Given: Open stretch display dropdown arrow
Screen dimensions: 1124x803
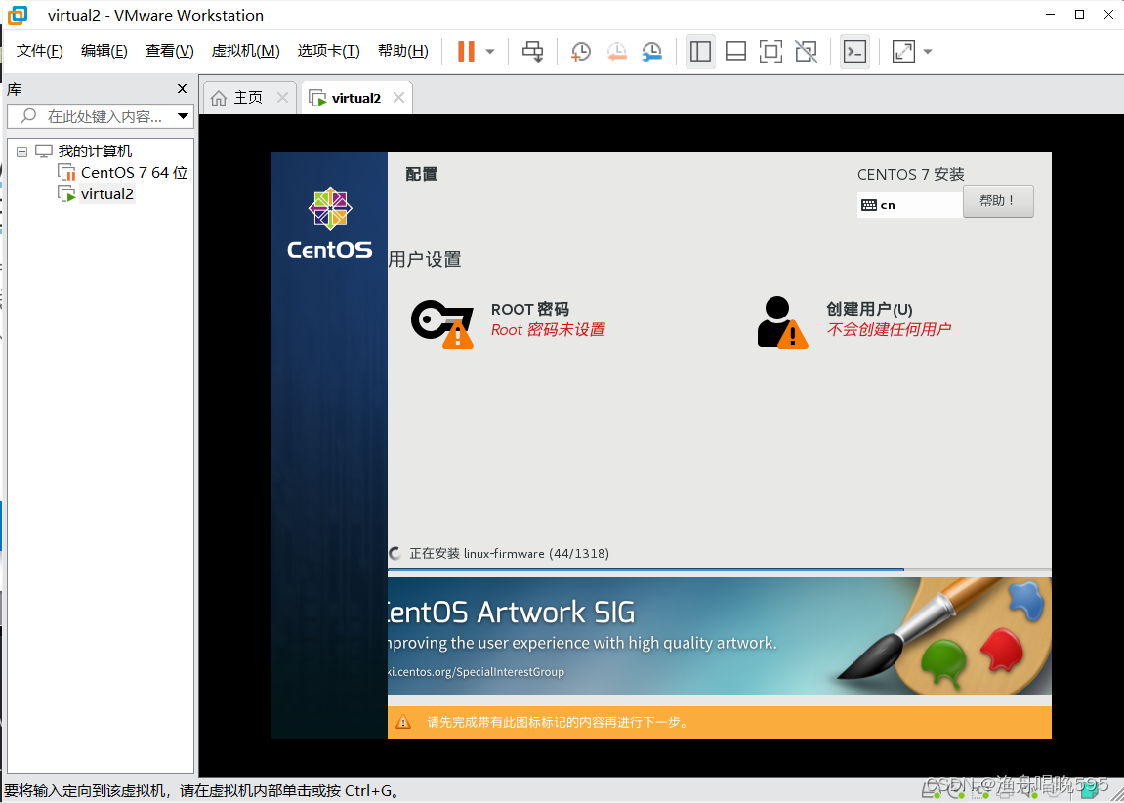Looking at the screenshot, I should tap(928, 52).
